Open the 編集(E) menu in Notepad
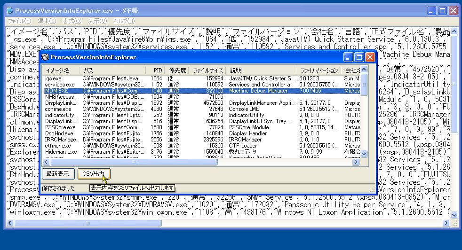462x250 pixels. (x=47, y=21)
